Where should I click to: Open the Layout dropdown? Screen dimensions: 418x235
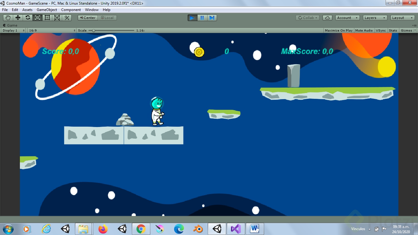(403, 18)
